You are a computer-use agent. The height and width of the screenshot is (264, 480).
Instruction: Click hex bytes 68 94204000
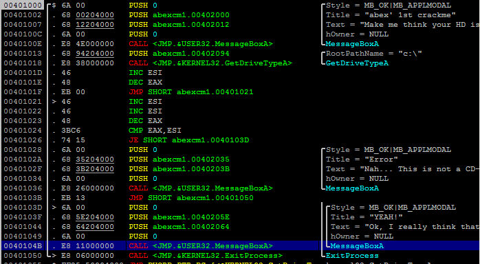(x=87, y=54)
